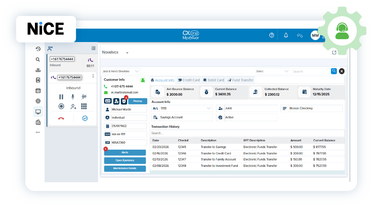The height and width of the screenshot is (207, 373).
Task: Click the search magnifier in left sidebar
Action: (38, 59)
